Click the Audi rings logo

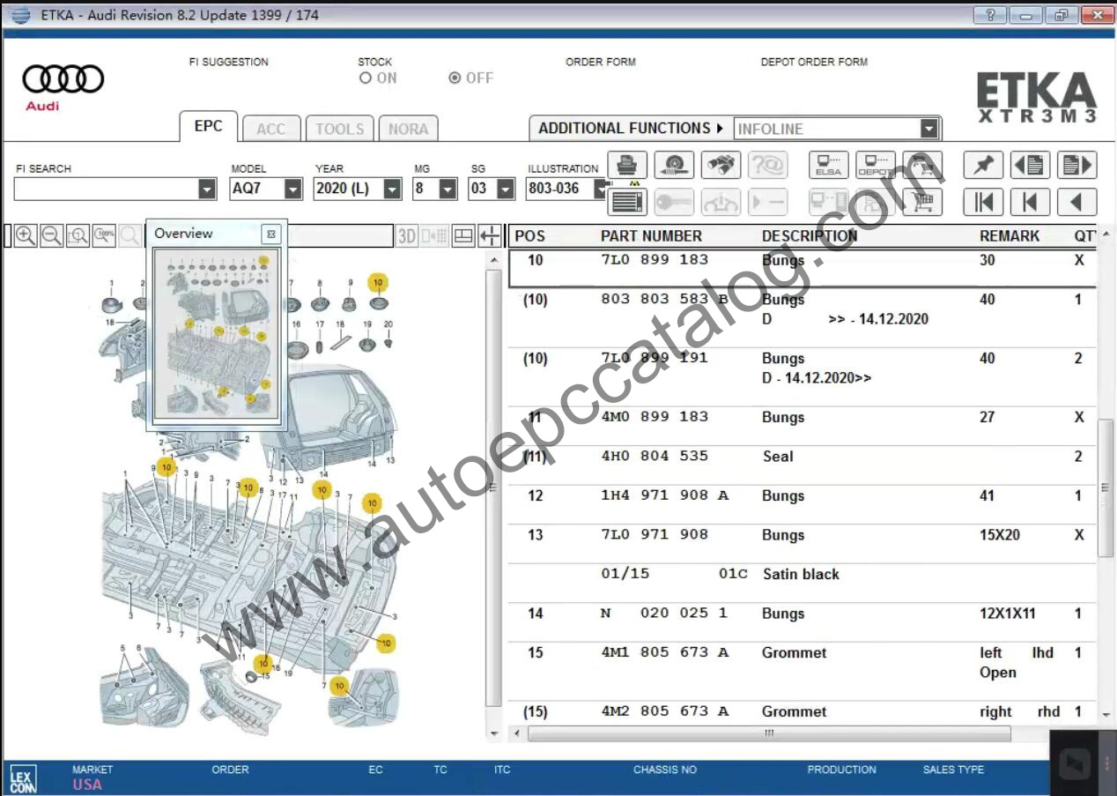click(x=63, y=79)
